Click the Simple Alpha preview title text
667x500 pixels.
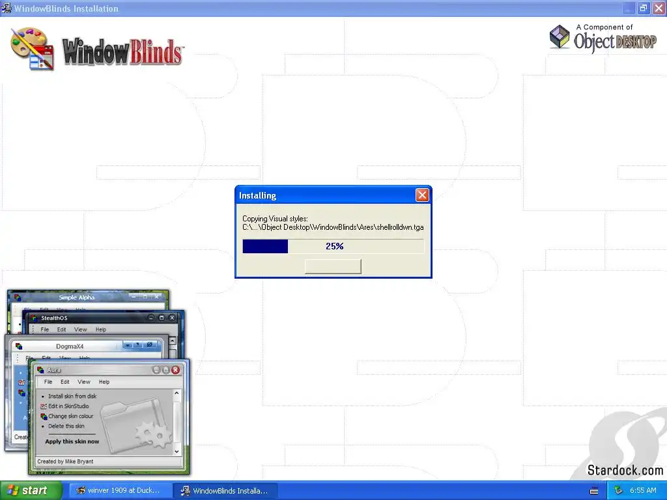tap(77, 297)
